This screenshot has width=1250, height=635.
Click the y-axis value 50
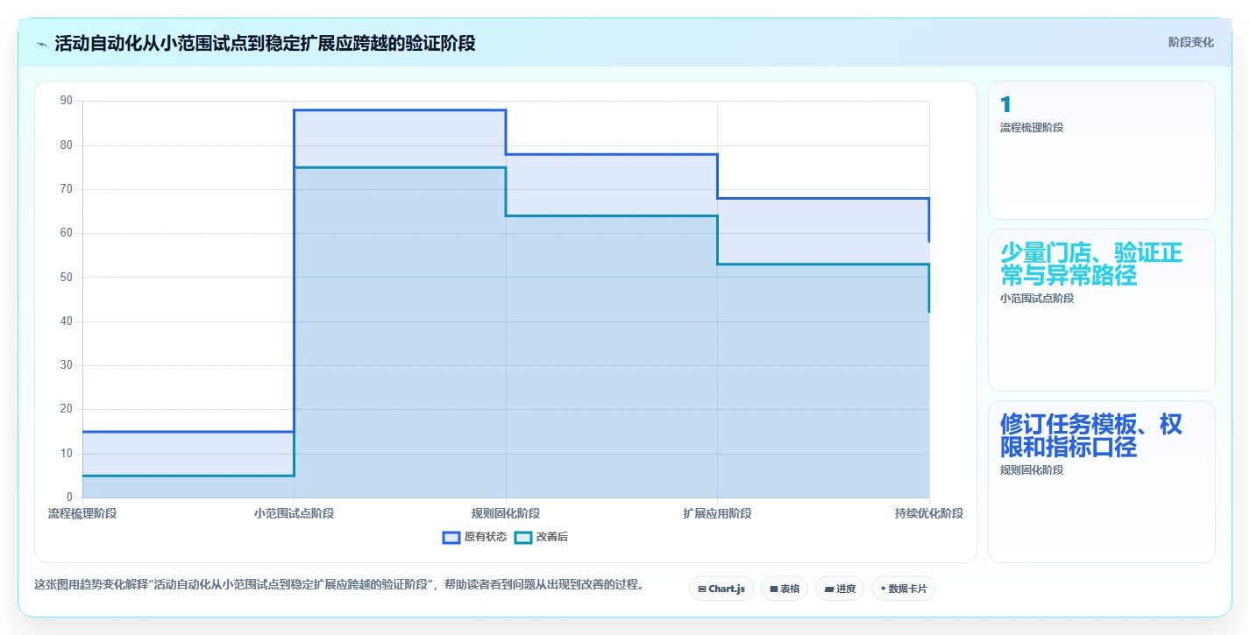(67, 278)
